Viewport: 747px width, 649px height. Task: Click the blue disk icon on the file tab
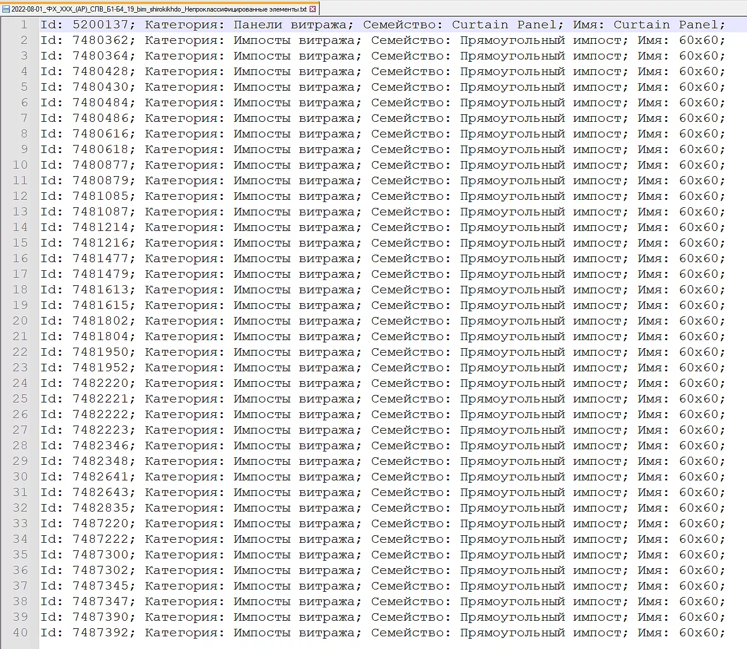6,9
